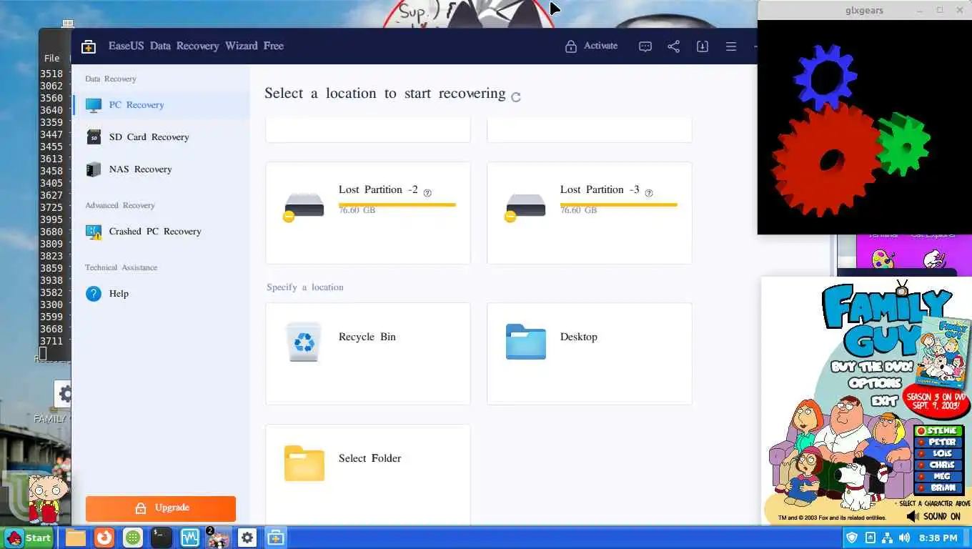Click the Desktop blue folder icon

coord(526,342)
